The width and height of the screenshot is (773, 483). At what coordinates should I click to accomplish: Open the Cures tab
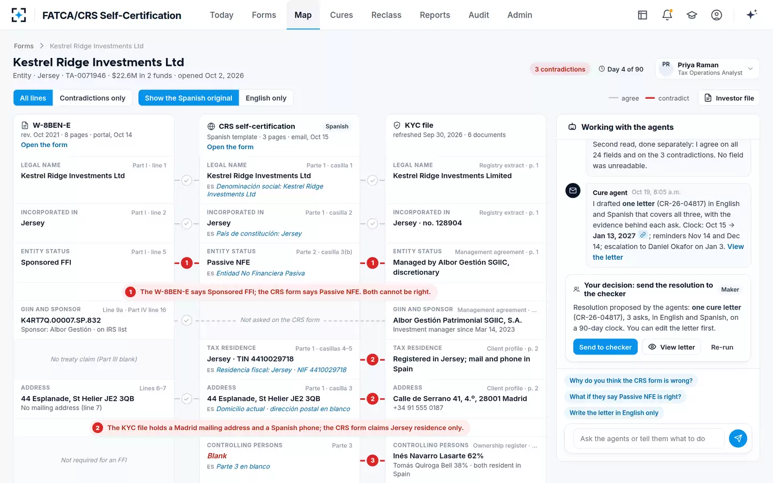pos(341,15)
